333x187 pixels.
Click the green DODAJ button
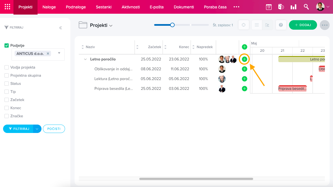[303, 25]
